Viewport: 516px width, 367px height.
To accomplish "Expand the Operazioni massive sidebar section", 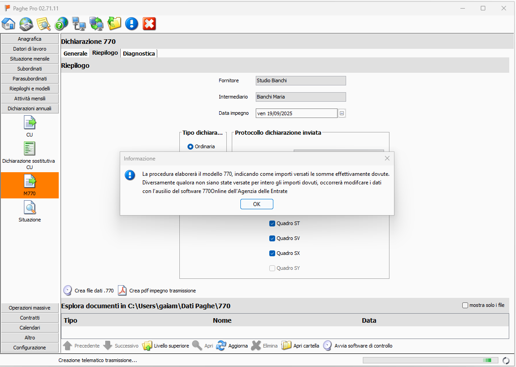I will click(30, 308).
